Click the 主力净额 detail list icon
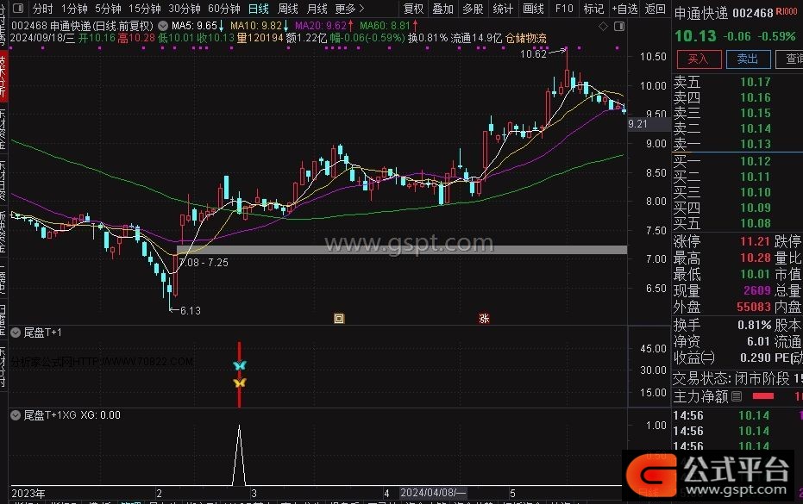The width and height of the screenshot is (803, 504). point(737,396)
